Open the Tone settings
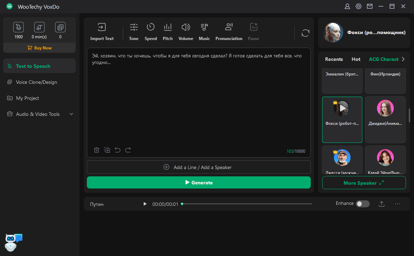 (134, 32)
